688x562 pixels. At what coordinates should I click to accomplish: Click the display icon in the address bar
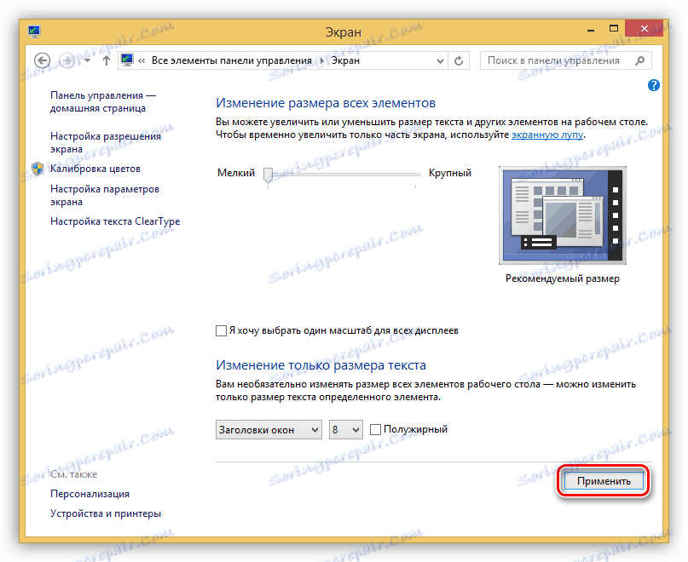[126, 60]
